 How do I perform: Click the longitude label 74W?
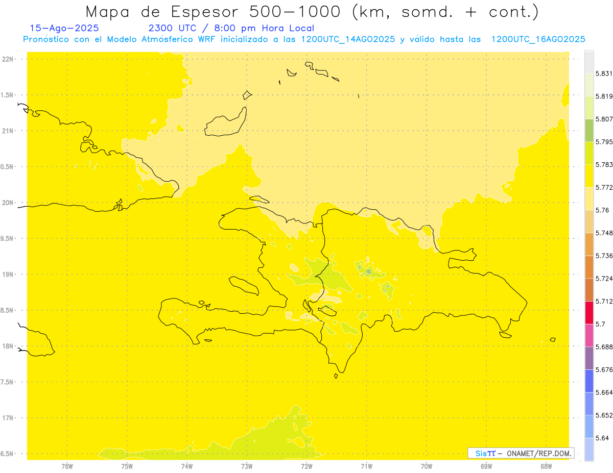pos(186,466)
